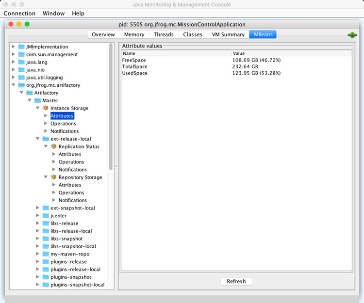Open the Threads tab

pyautogui.click(x=164, y=34)
